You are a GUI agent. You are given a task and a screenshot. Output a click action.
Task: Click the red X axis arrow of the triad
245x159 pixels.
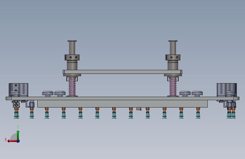(12, 141)
